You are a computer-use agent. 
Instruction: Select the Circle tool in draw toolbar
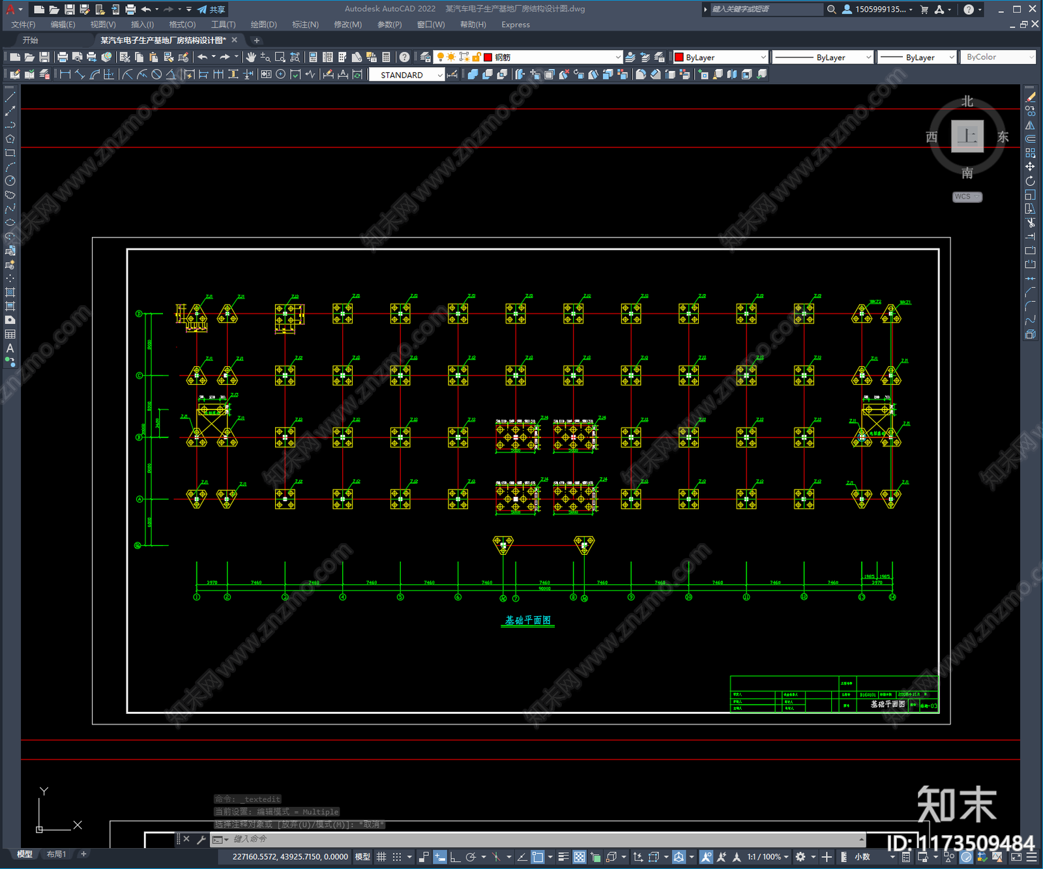10,181
